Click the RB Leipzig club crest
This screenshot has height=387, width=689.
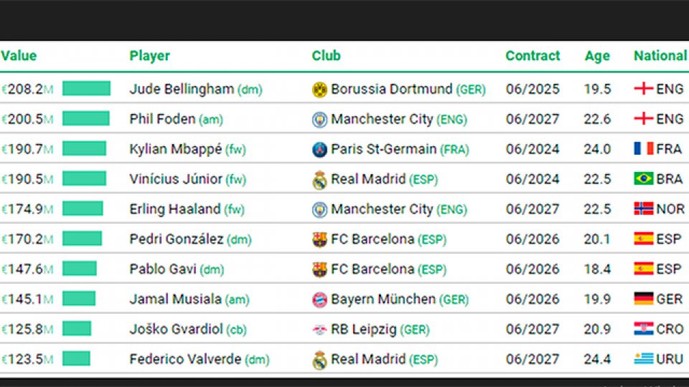[x=320, y=330]
